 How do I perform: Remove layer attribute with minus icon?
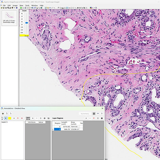tap(37, 118)
